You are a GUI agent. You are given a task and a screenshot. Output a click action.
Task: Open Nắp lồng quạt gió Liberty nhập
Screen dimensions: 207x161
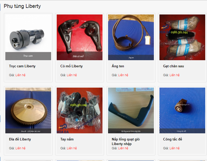(126, 141)
